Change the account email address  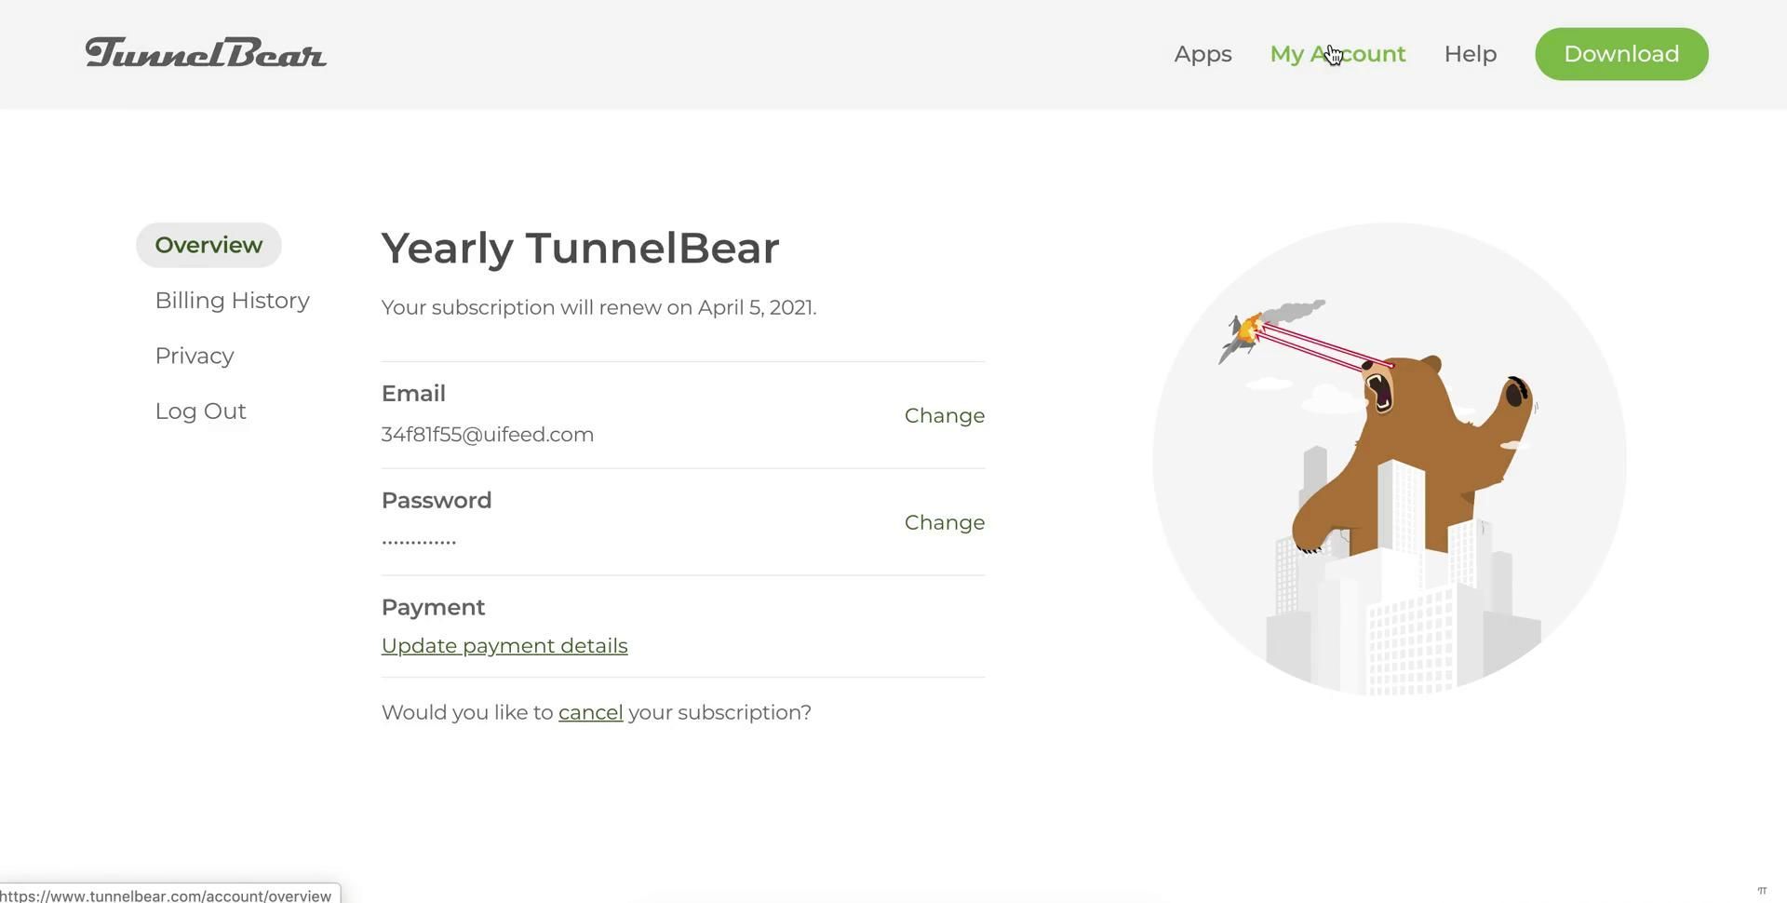coord(944,416)
